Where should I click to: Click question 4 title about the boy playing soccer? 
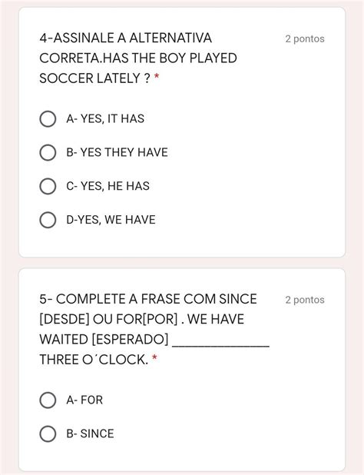point(138,58)
